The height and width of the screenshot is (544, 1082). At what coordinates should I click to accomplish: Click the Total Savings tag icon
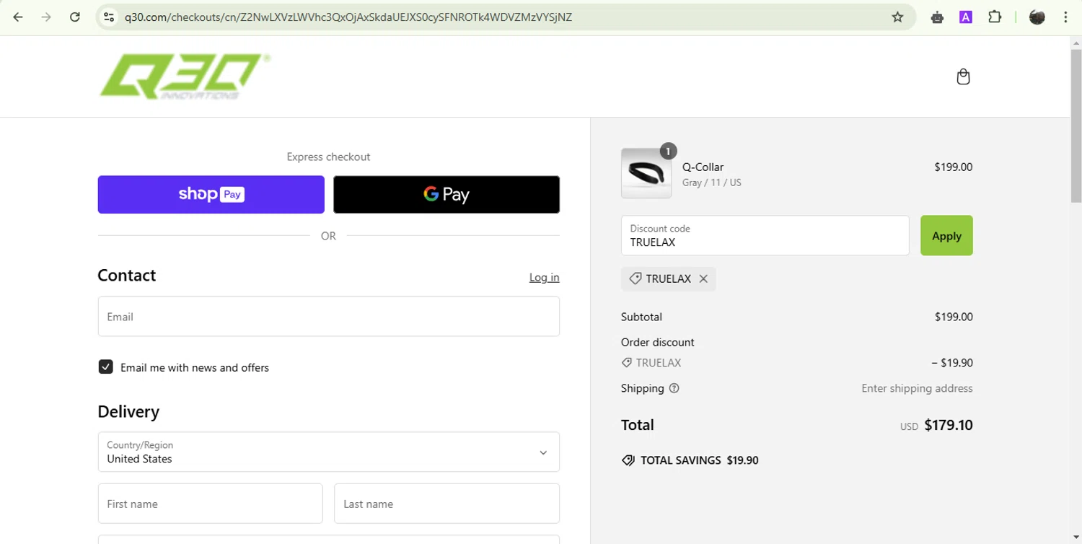628,460
